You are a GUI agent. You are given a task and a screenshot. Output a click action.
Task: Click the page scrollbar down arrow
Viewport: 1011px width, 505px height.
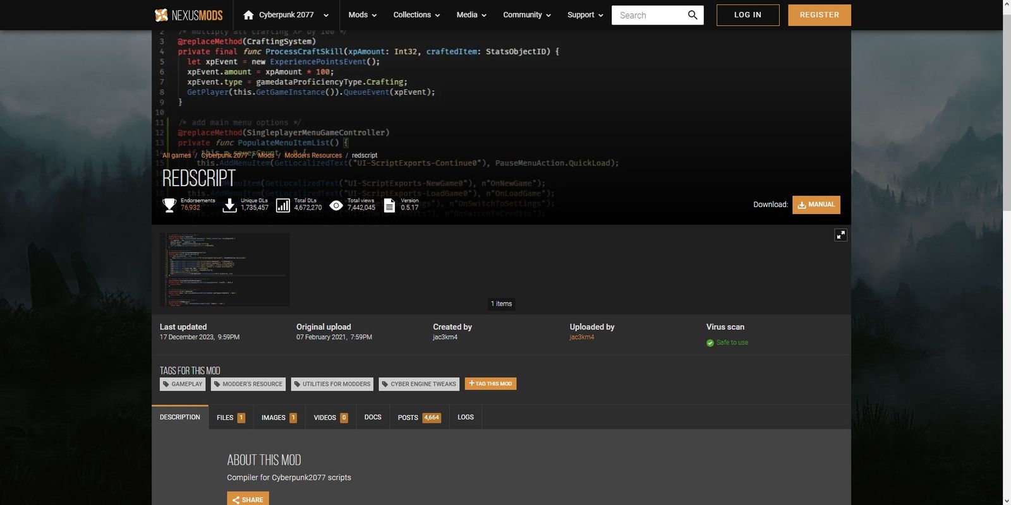[x=1007, y=501]
